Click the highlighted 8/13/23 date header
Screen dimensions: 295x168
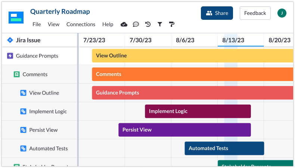(240, 40)
